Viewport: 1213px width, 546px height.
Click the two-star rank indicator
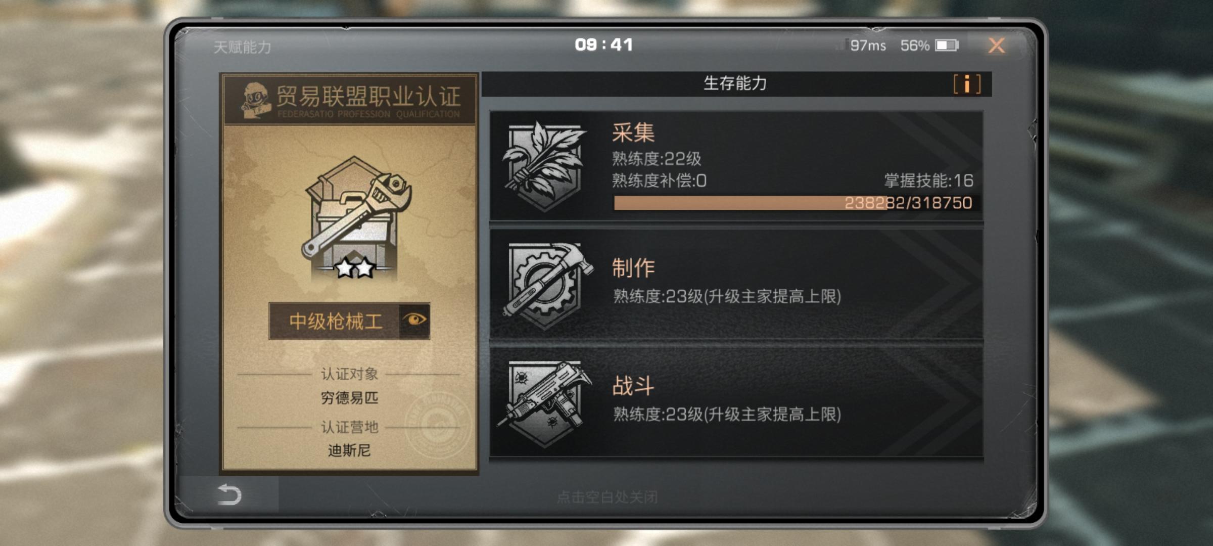click(x=355, y=268)
